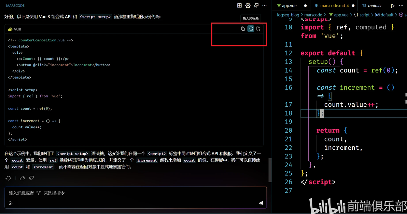
Task: Click the vue language icon in code block header
Action: click(10, 29)
